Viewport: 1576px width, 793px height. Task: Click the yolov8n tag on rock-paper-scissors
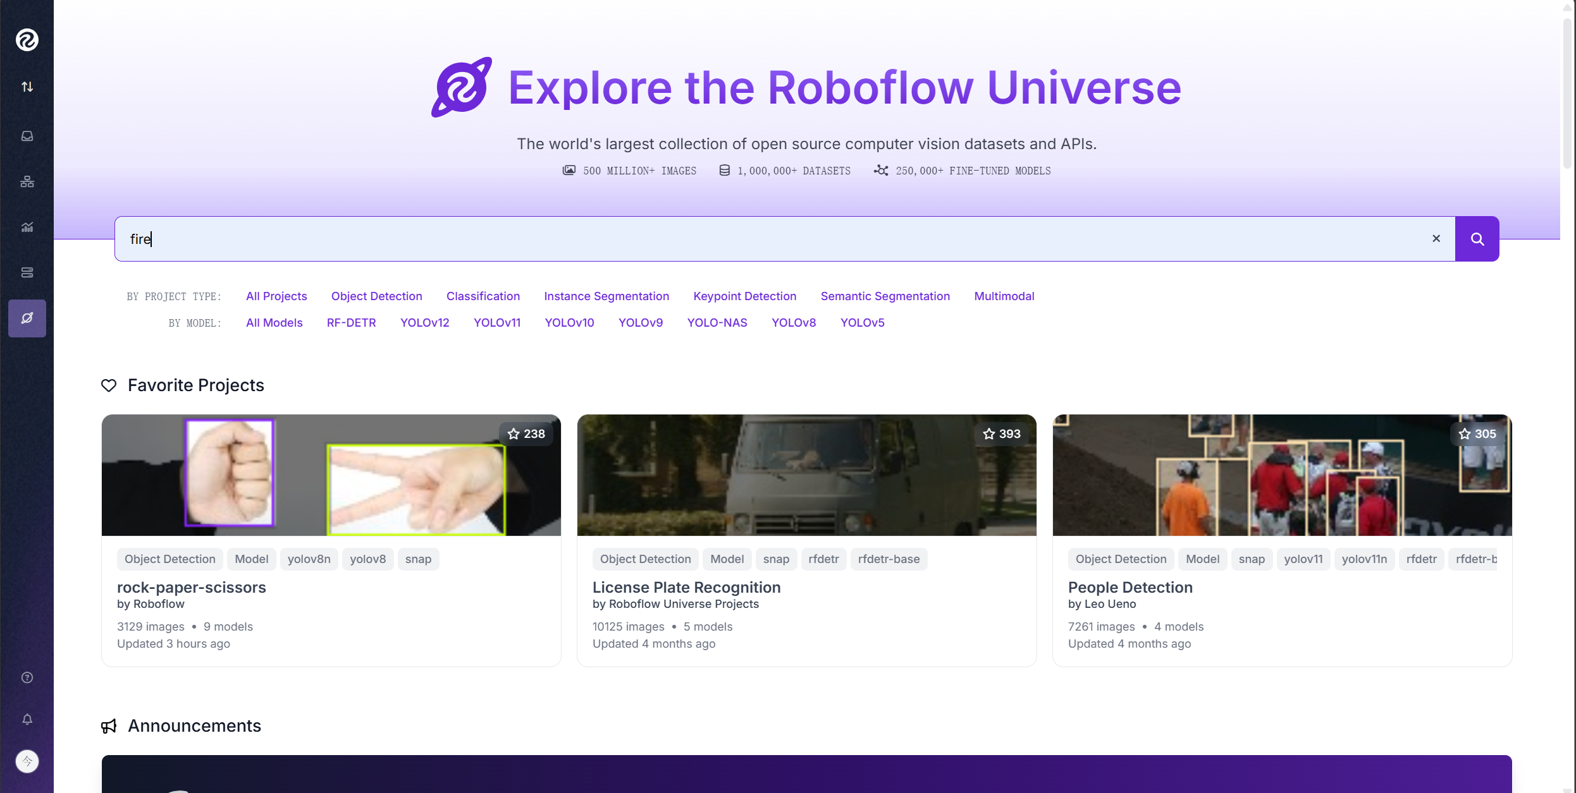click(x=309, y=559)
